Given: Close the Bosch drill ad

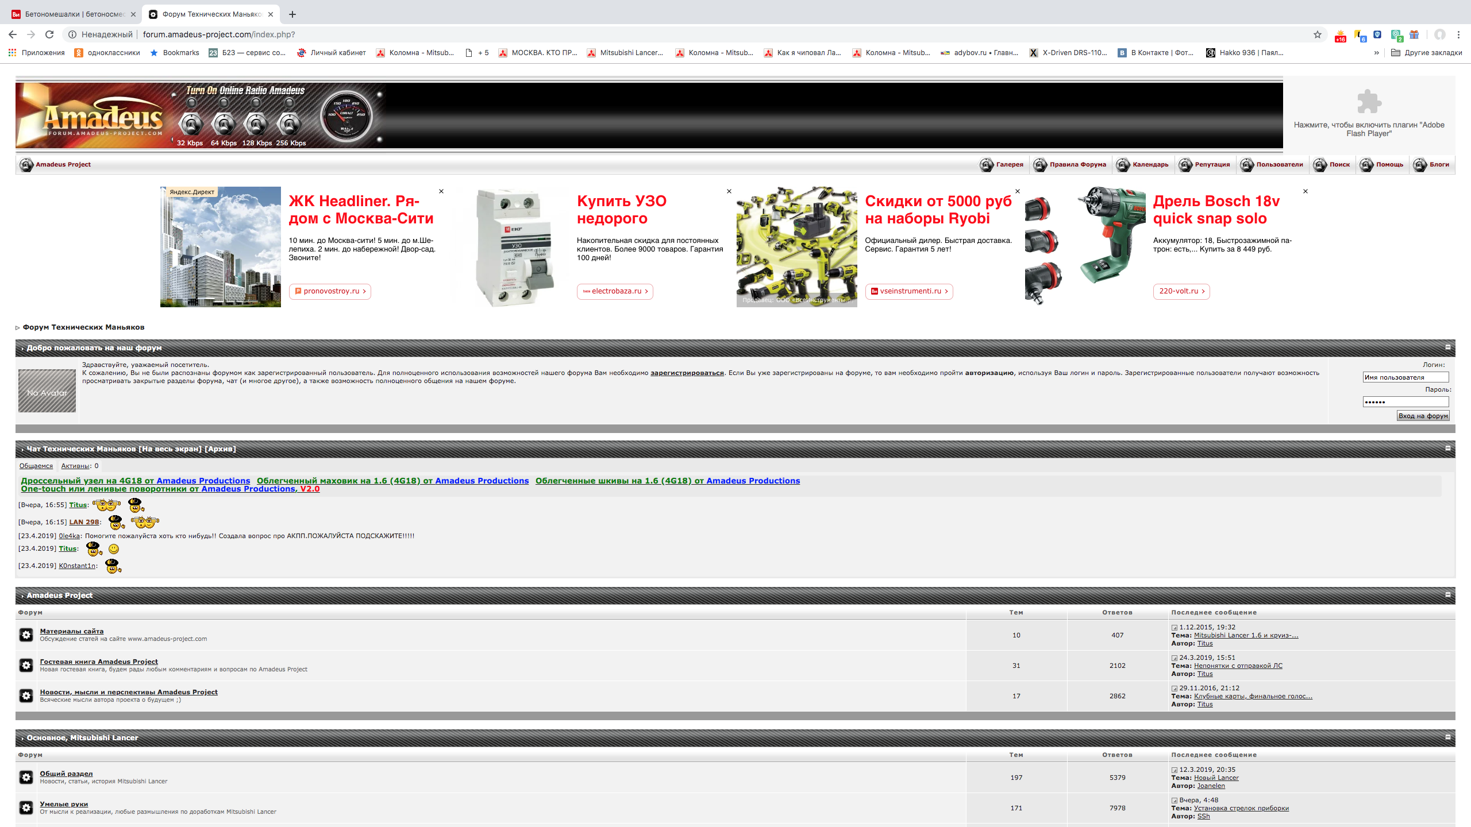Looking at the screenshot, I should click(1306, 191).
